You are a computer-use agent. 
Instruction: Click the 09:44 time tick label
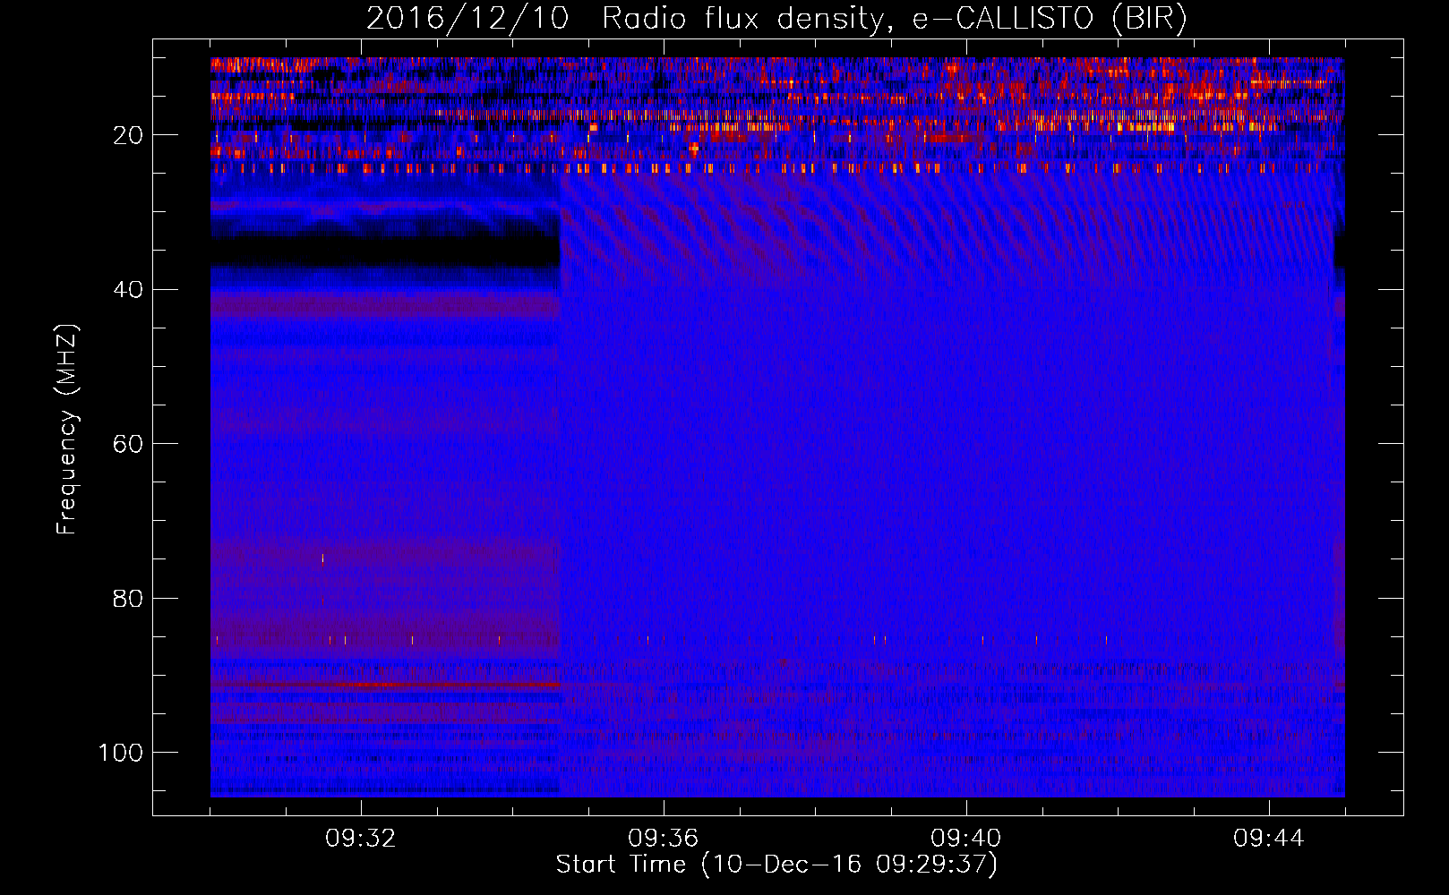click(x=1269, y=839)
